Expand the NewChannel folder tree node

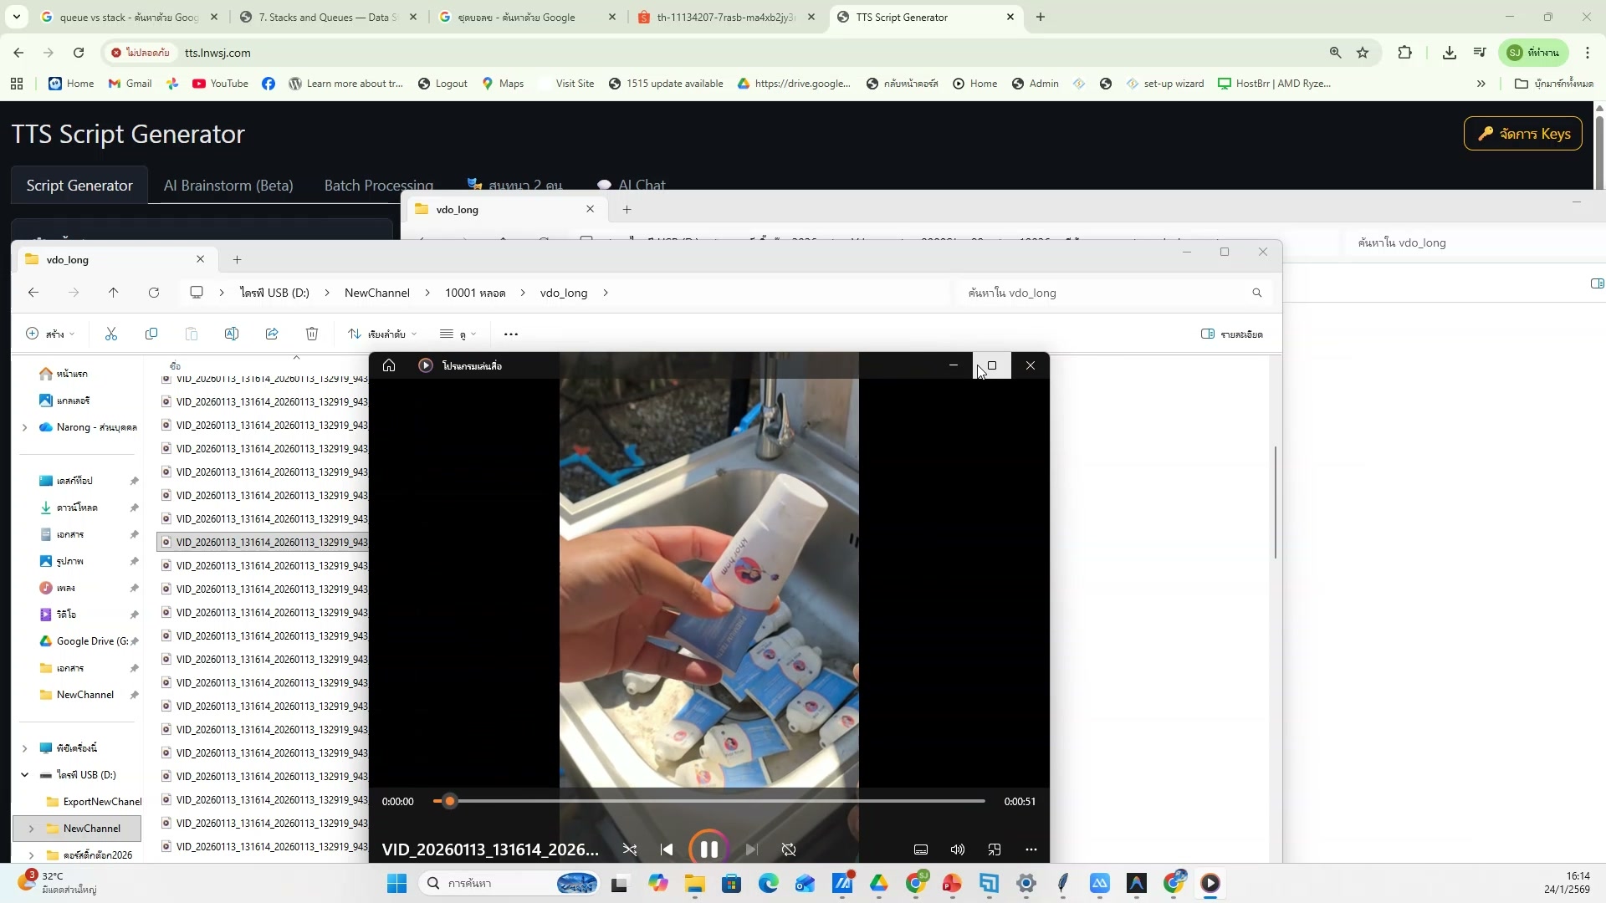coord(31,829)
